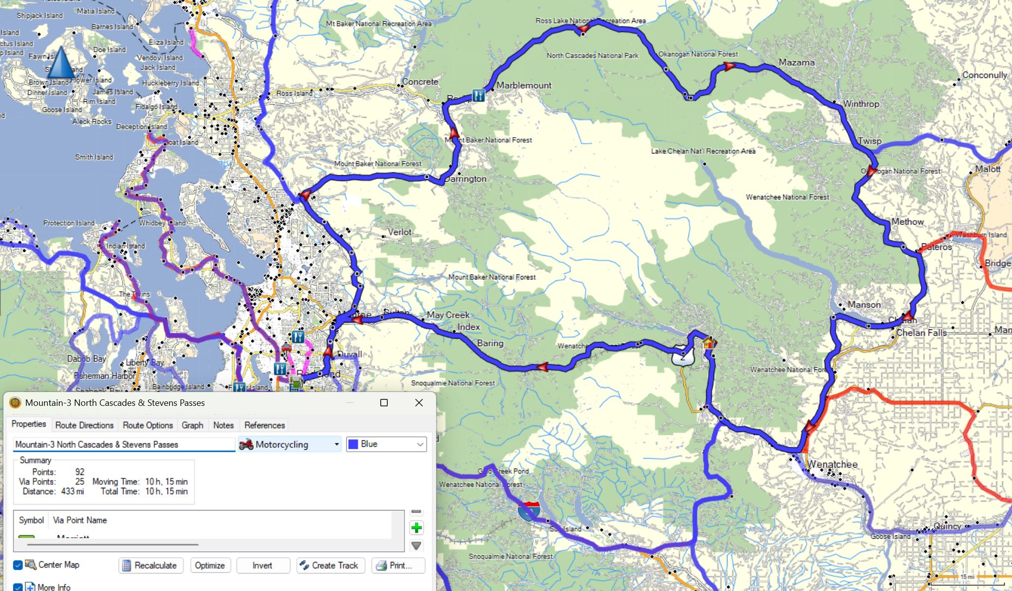Viewport: 1012px width, 591px height.
Task: Click the route arrow marker near Mazama
Action: point(729,66)
